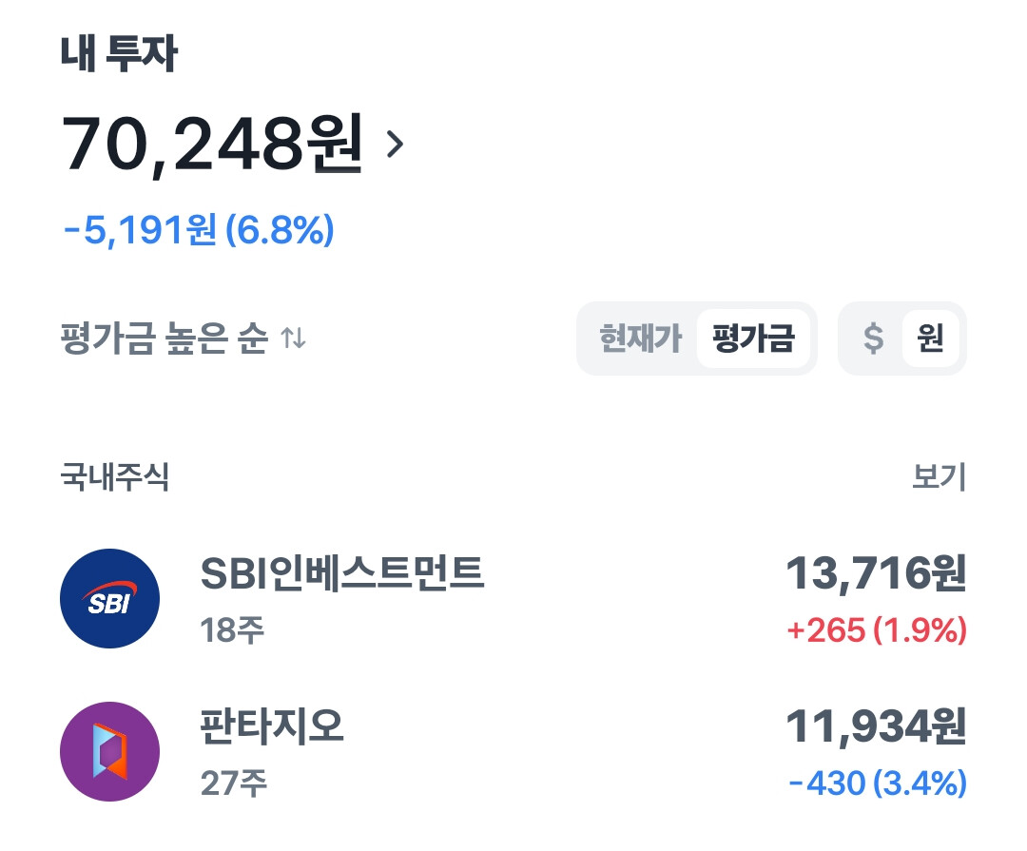Switch display to 현재가
The width and height of the screenshot is (1027, 851).
pyautogui.click(x=640, y=338)
